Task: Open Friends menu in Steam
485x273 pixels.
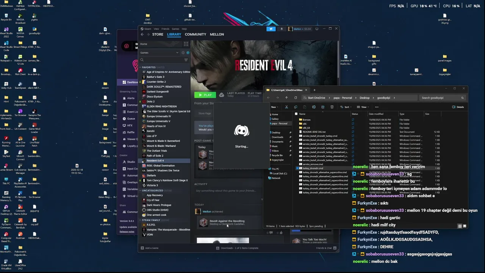Action: click(166, 29)
